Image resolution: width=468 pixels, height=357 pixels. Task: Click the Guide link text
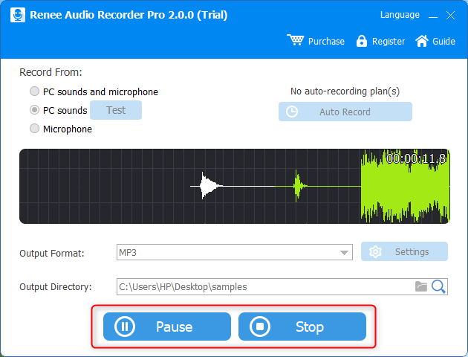point(443,41)
